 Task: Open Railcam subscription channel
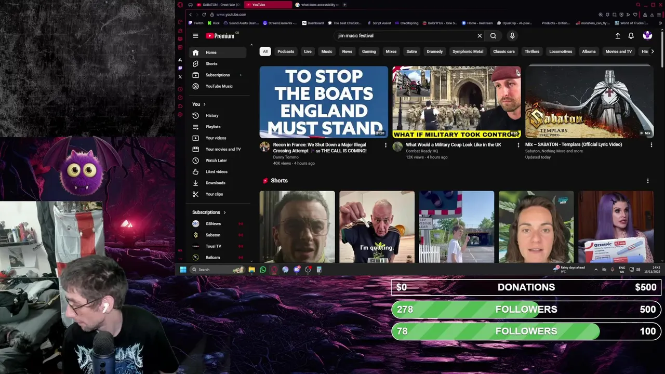pyautogui.click(x=217, y=258)
